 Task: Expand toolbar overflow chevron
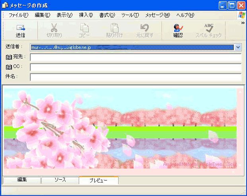coord(243,23)
